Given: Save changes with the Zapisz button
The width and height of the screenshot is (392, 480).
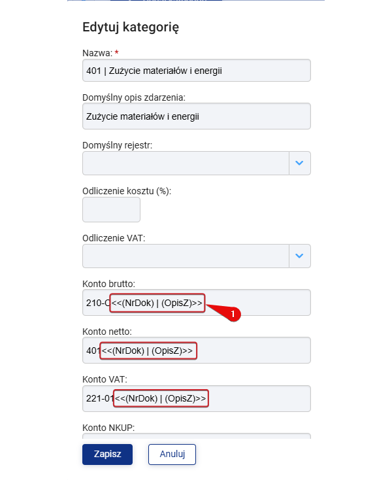Looking at the screenshot, I should (x=107, y=454).
